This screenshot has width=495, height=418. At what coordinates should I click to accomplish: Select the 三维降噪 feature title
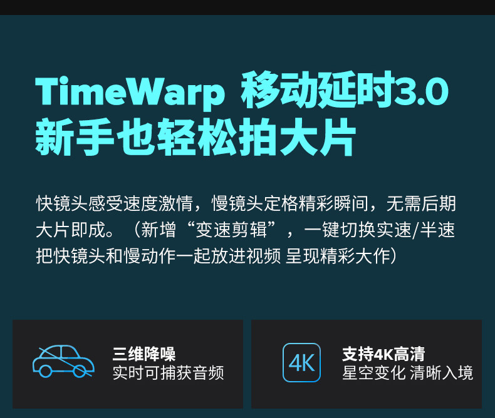[143, 354]
